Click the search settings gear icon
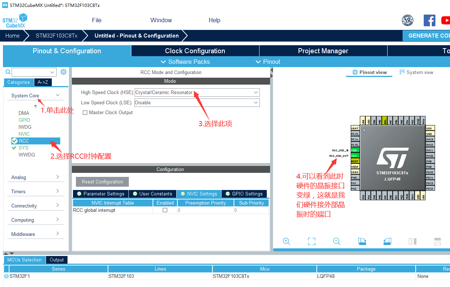450x287 pixels. tap(64, 72)
